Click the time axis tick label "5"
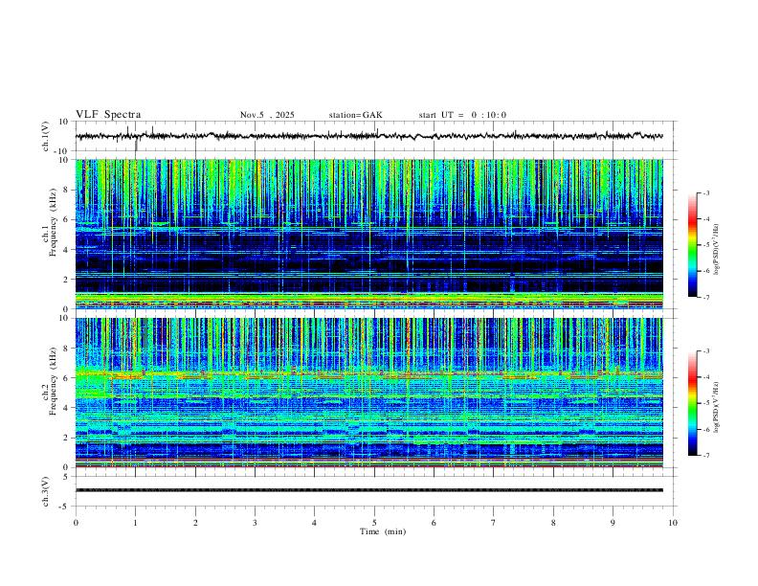 click(374, 523)
